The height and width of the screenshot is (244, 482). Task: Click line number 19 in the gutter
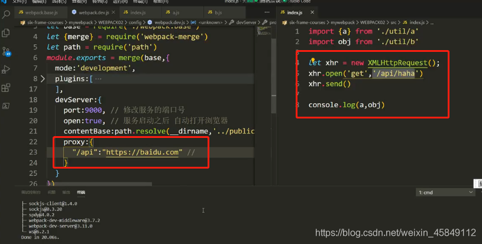point(33,110)
